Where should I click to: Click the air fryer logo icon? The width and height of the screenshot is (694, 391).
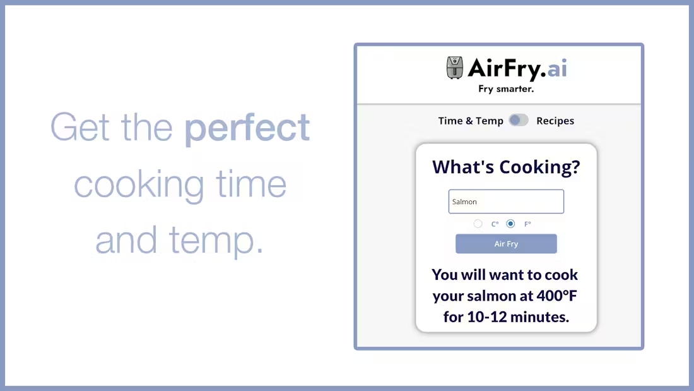[454, 68]
